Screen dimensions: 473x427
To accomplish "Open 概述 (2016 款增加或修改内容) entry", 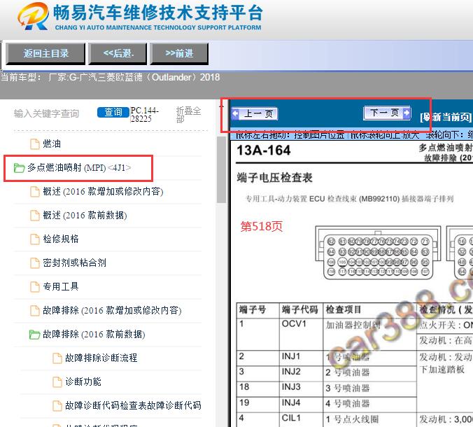I will 103,192.
